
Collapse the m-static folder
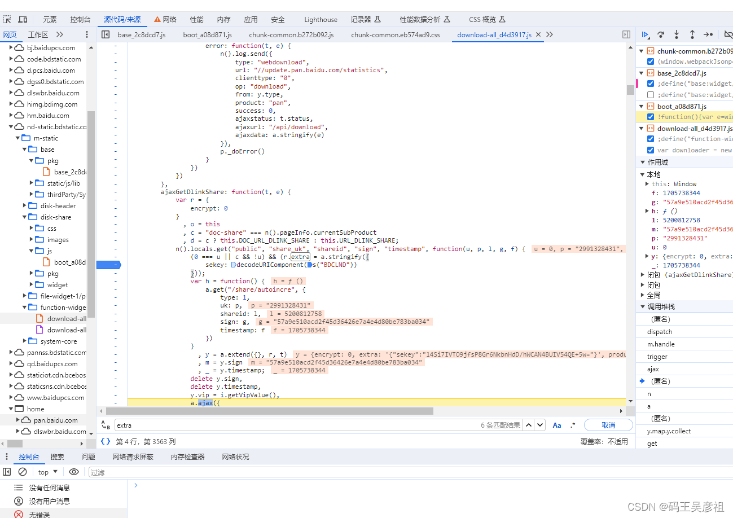pyautogui.click(x=18, y=138)
